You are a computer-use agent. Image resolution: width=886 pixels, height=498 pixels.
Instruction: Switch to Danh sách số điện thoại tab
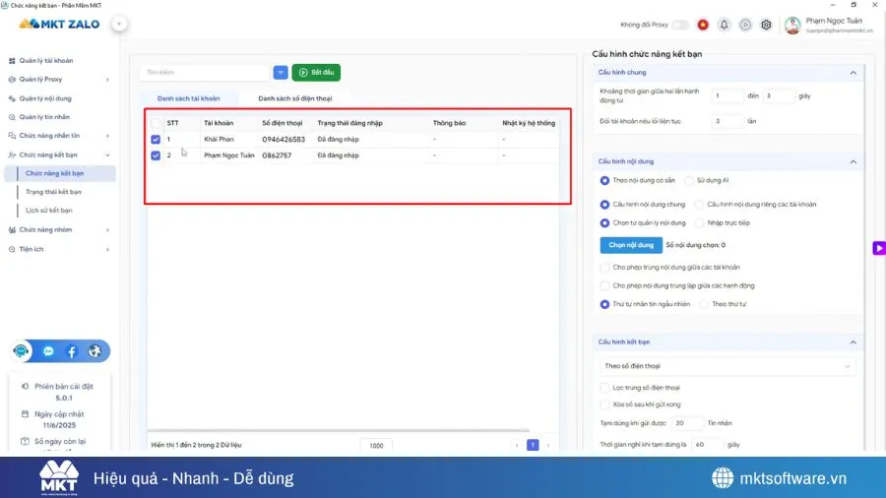(294, 98)
